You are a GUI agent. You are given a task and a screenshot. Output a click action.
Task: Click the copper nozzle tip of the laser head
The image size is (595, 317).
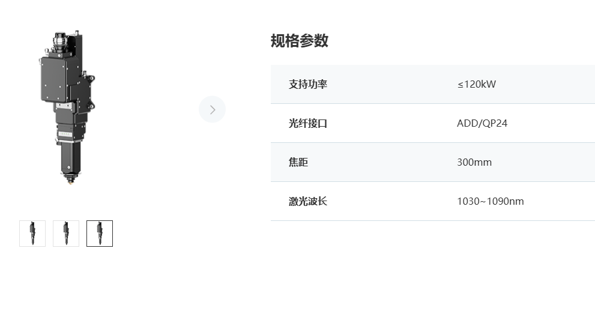coord(70,180)
